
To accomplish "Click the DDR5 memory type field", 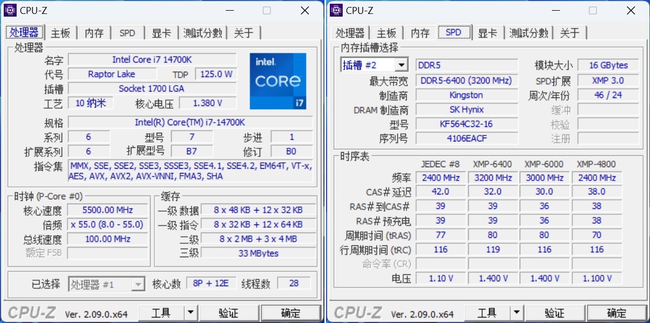I will tap(467, 65).
